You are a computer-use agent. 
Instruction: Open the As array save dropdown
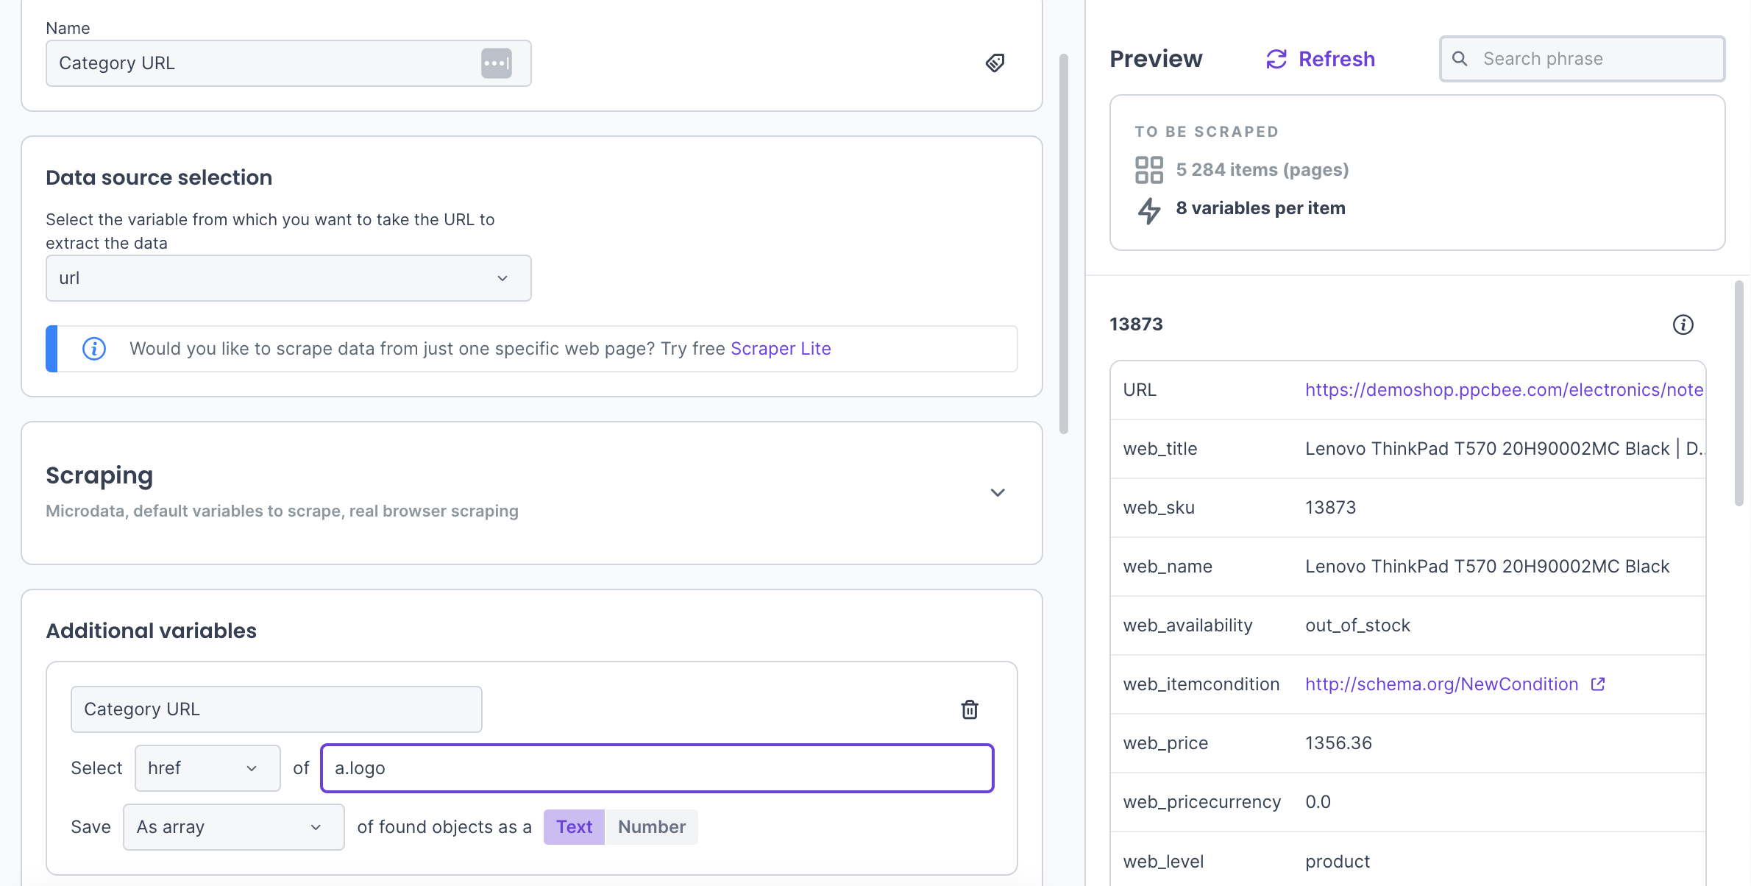coord(233,827)
